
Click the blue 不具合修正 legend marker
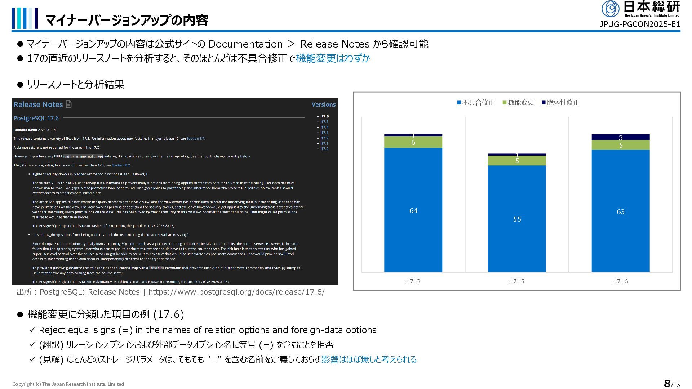(x=459, y=103)
